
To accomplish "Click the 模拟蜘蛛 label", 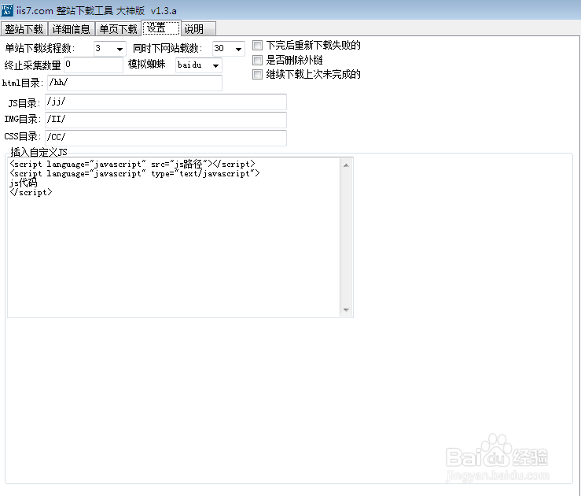I will pos(146,64).
